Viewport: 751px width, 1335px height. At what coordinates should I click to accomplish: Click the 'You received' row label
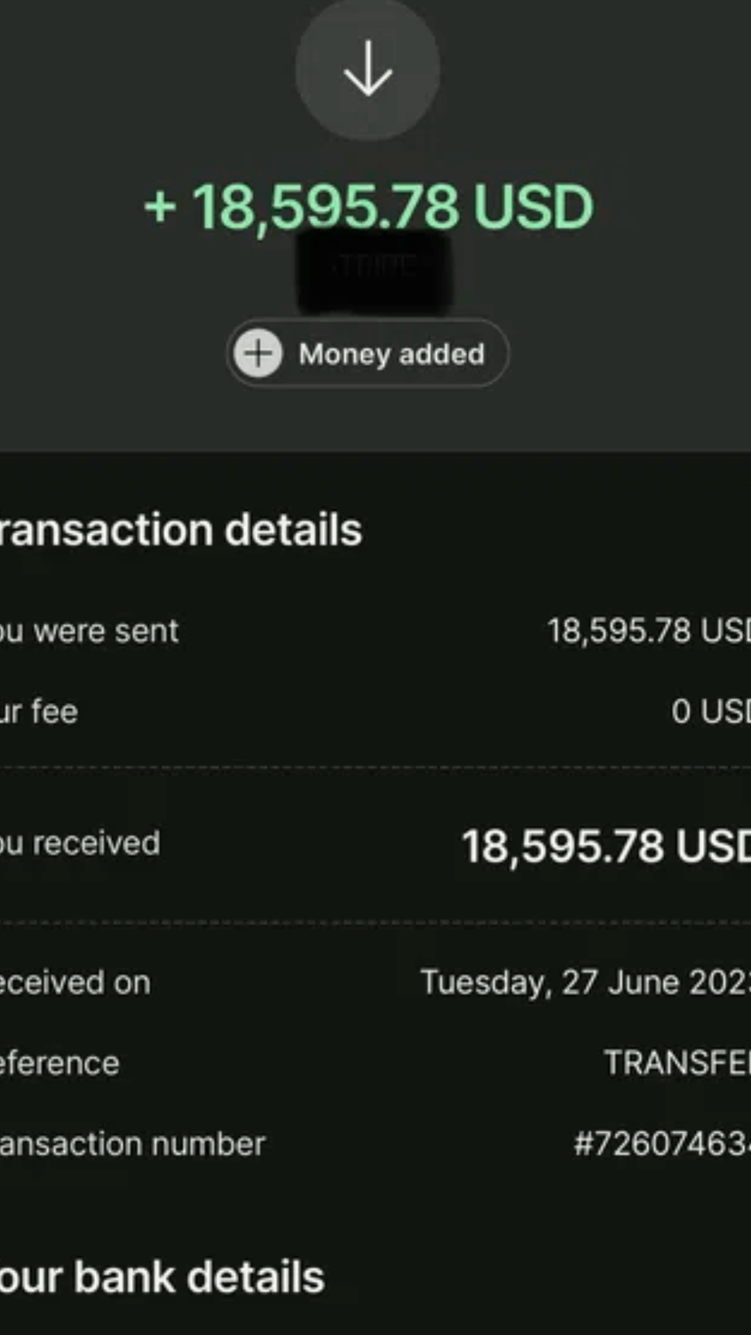pos(80,843)
